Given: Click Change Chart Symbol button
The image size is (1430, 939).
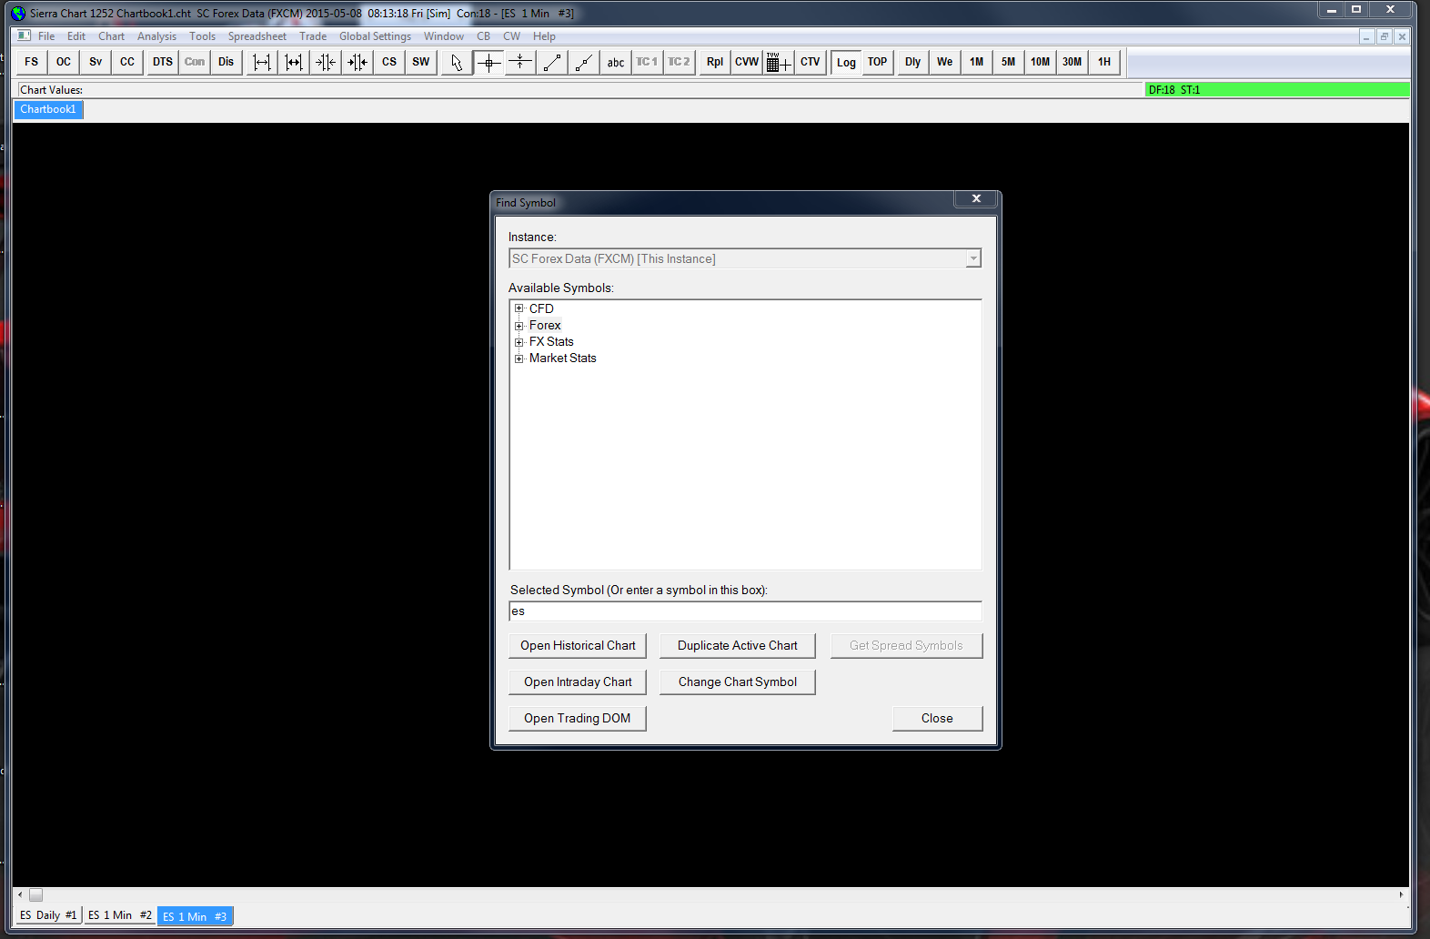Looking at the screenshot, I should pyautogui.click(x=738, y=682).
